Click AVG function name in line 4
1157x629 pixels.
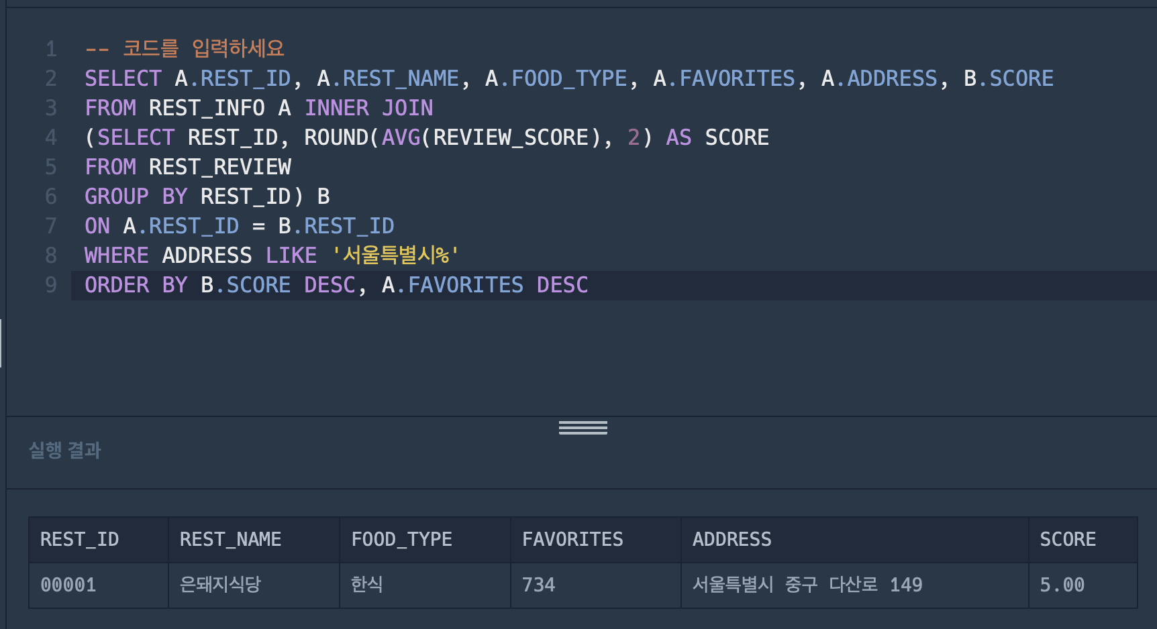coord(401,137)
